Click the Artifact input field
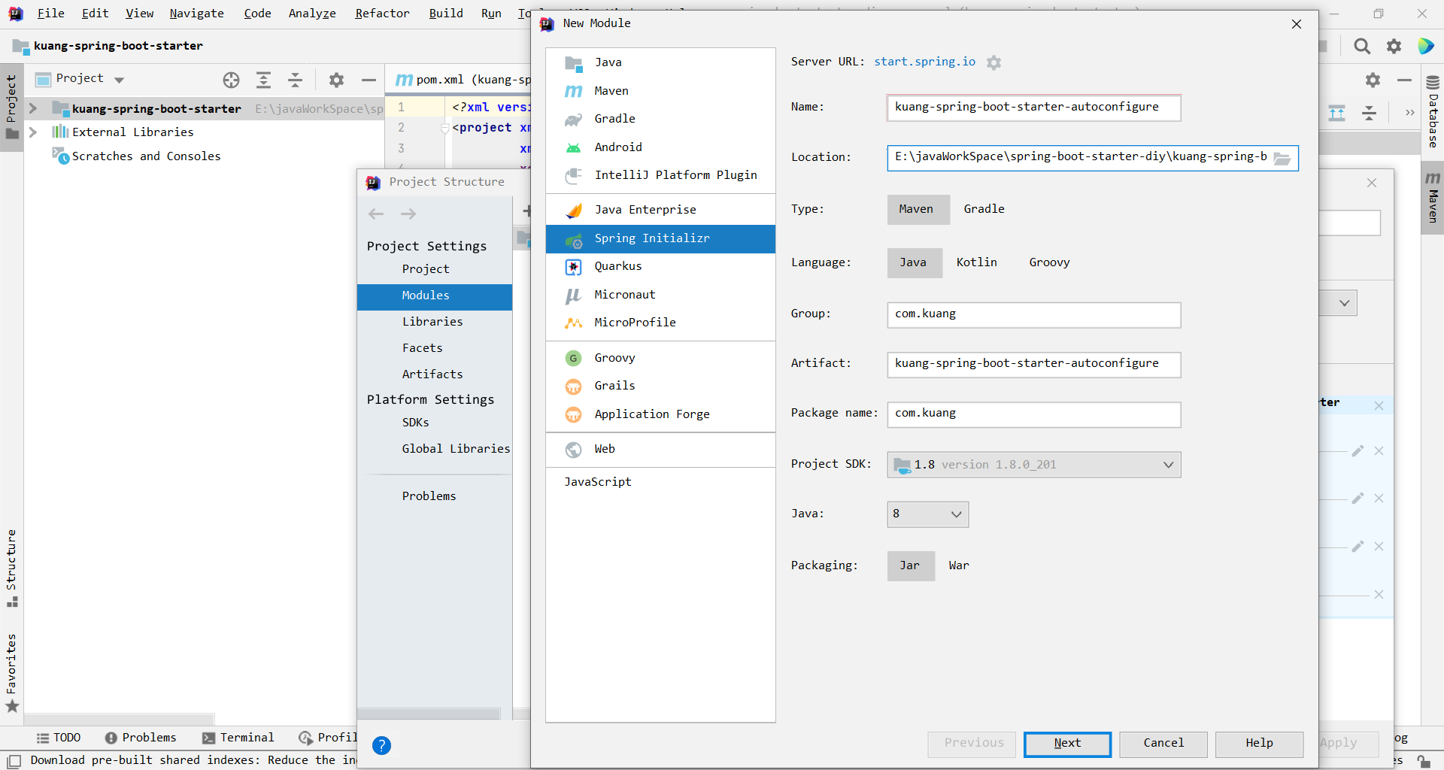Image resolution: width=1444 pixels, height=770 pixels. (x=1033, y=364)
